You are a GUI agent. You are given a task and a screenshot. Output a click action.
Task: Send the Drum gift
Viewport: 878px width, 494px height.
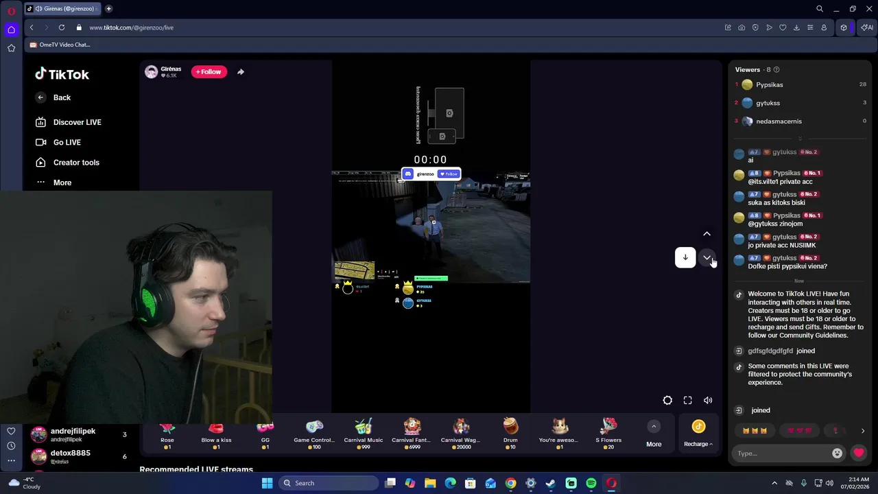510,434
